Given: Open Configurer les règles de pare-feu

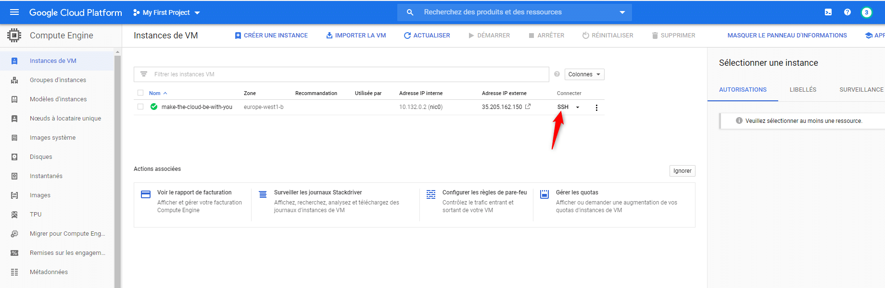Looking at the screenshot, I should coord(485,192).
